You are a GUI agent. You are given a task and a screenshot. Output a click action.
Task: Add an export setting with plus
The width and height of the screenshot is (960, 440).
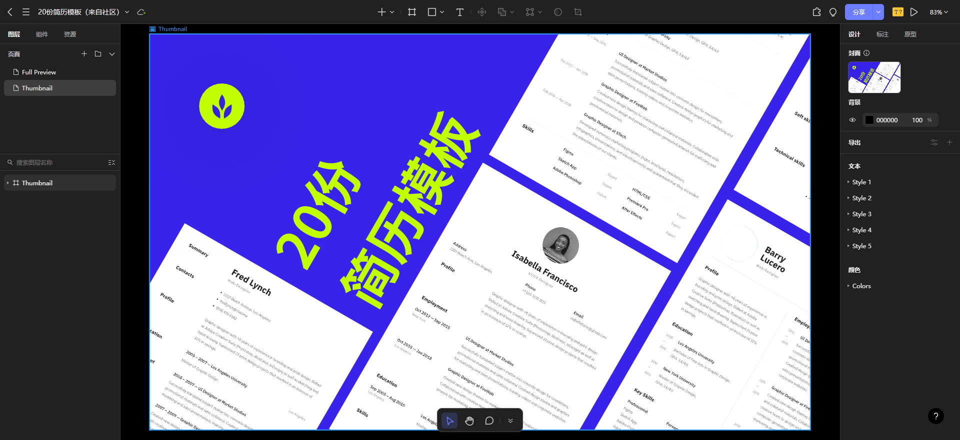click(x=950, y=142)
